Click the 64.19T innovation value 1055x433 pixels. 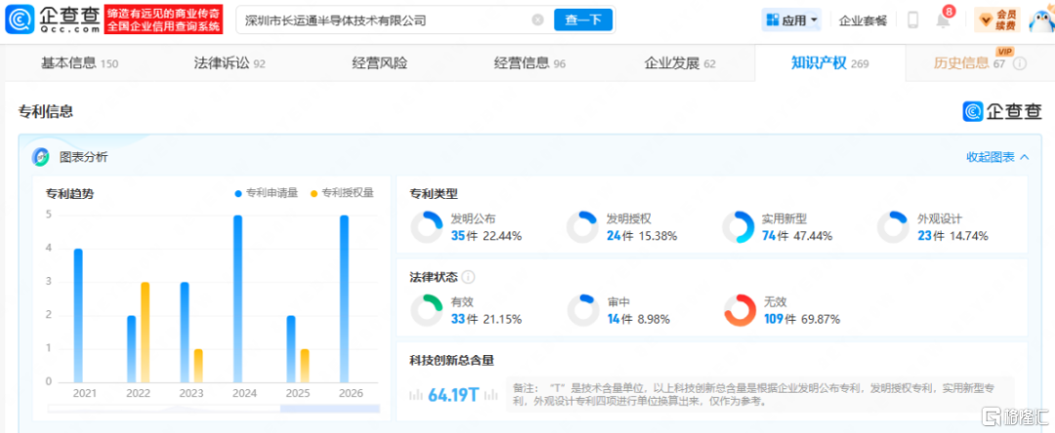[x=453, y=395]
